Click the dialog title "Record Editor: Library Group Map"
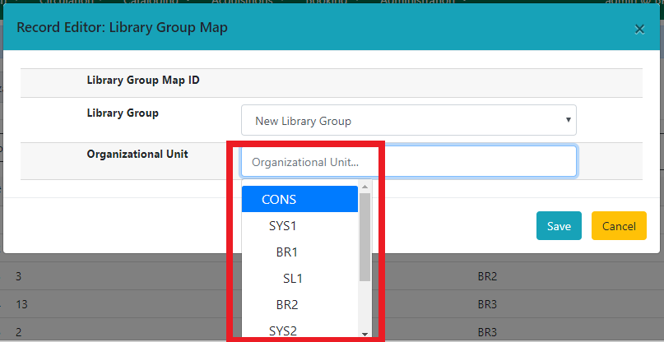 coord(122,27)
